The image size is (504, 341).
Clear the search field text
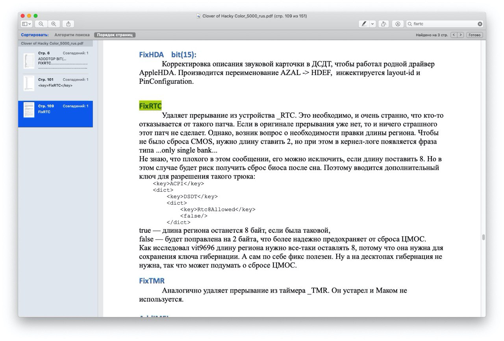pos(480,24)
